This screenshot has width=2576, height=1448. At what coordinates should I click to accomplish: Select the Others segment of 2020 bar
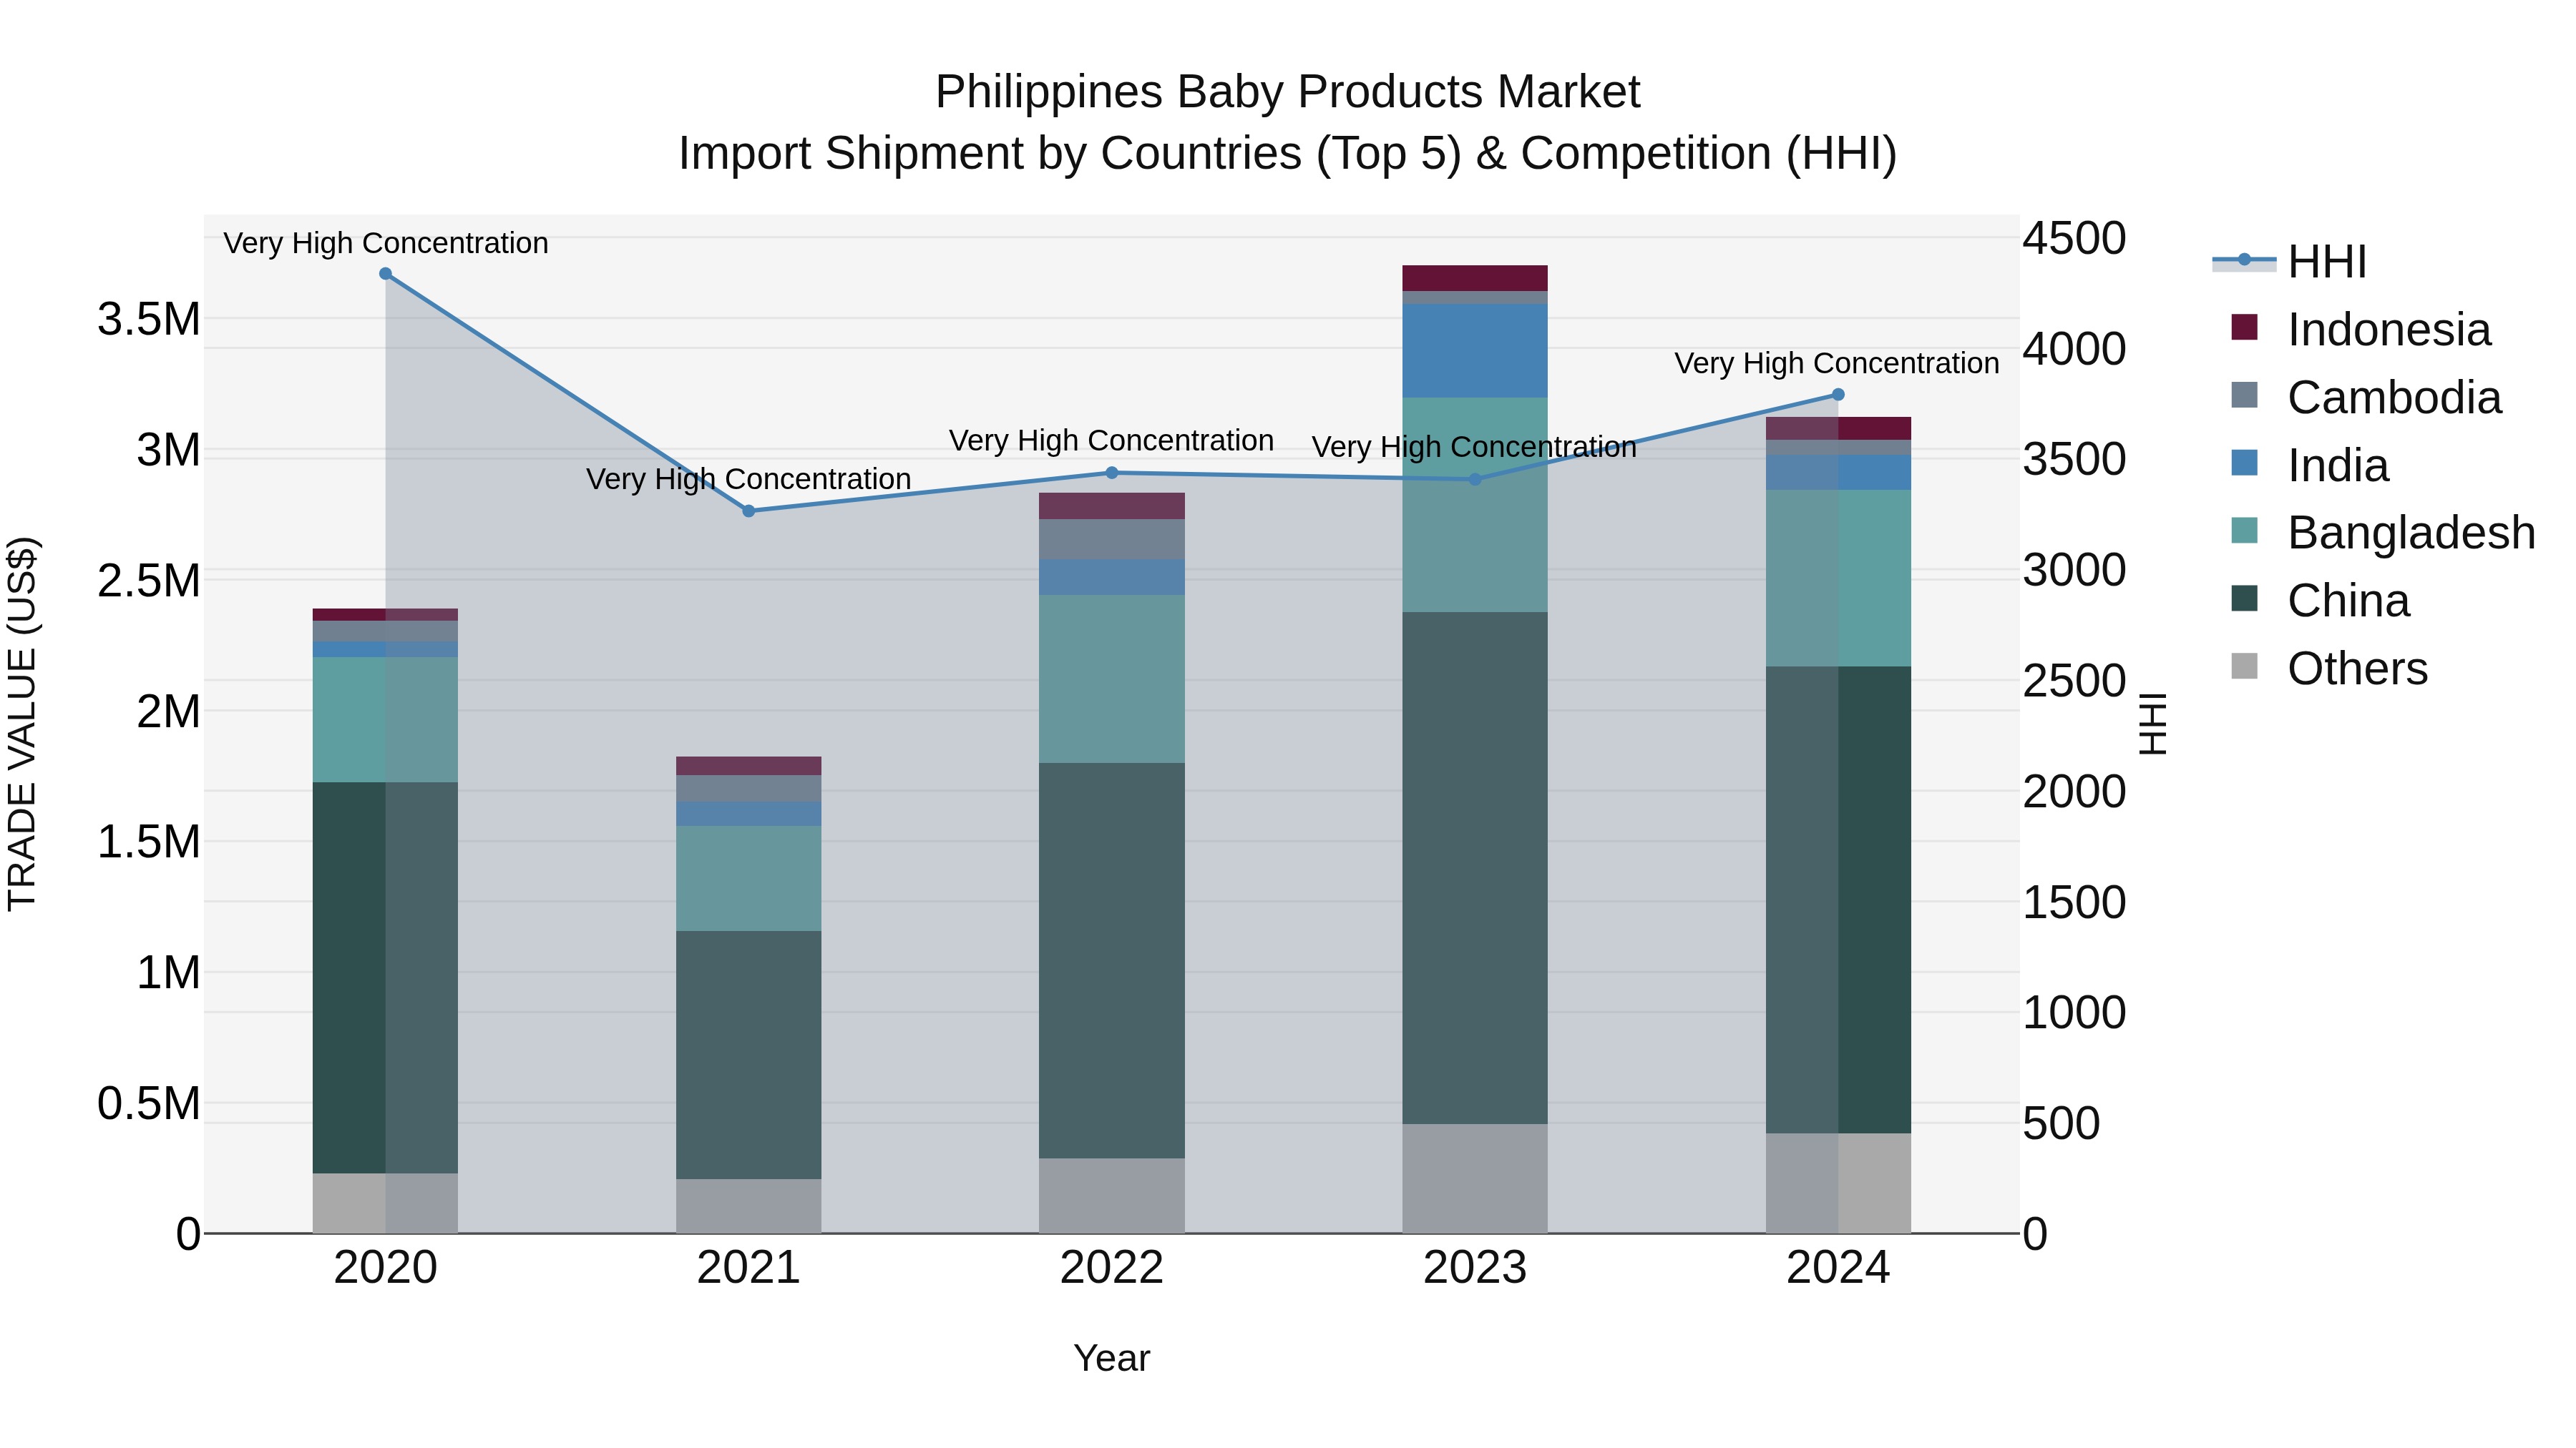(386, 1203)
